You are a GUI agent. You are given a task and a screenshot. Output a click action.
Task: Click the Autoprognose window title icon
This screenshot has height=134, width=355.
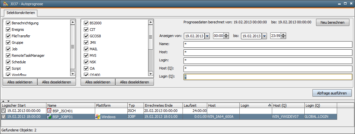point(5,4)
